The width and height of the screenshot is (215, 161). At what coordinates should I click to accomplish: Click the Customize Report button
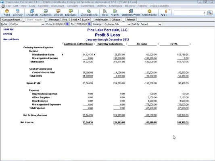(11, 20)
